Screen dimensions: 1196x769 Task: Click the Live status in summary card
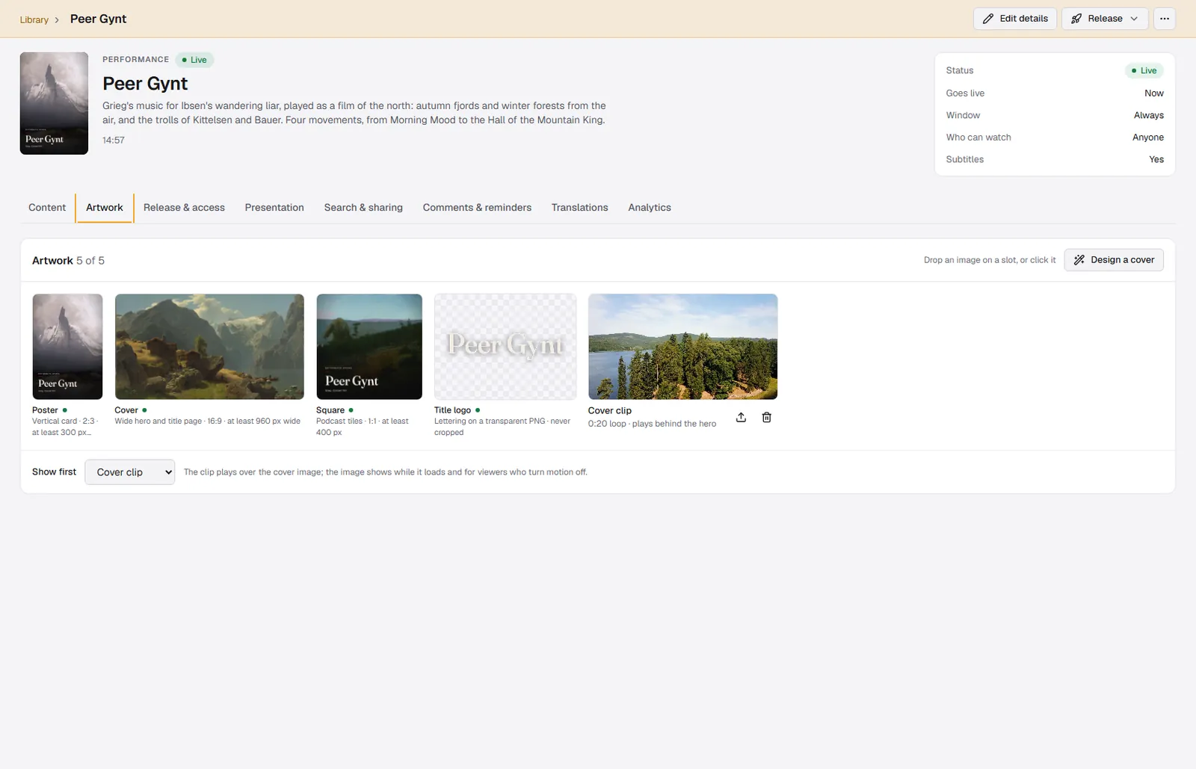click(1144, 70)
